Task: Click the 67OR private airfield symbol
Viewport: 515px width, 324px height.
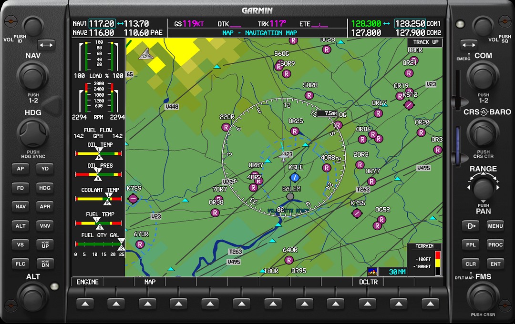Action: [140, 244]
